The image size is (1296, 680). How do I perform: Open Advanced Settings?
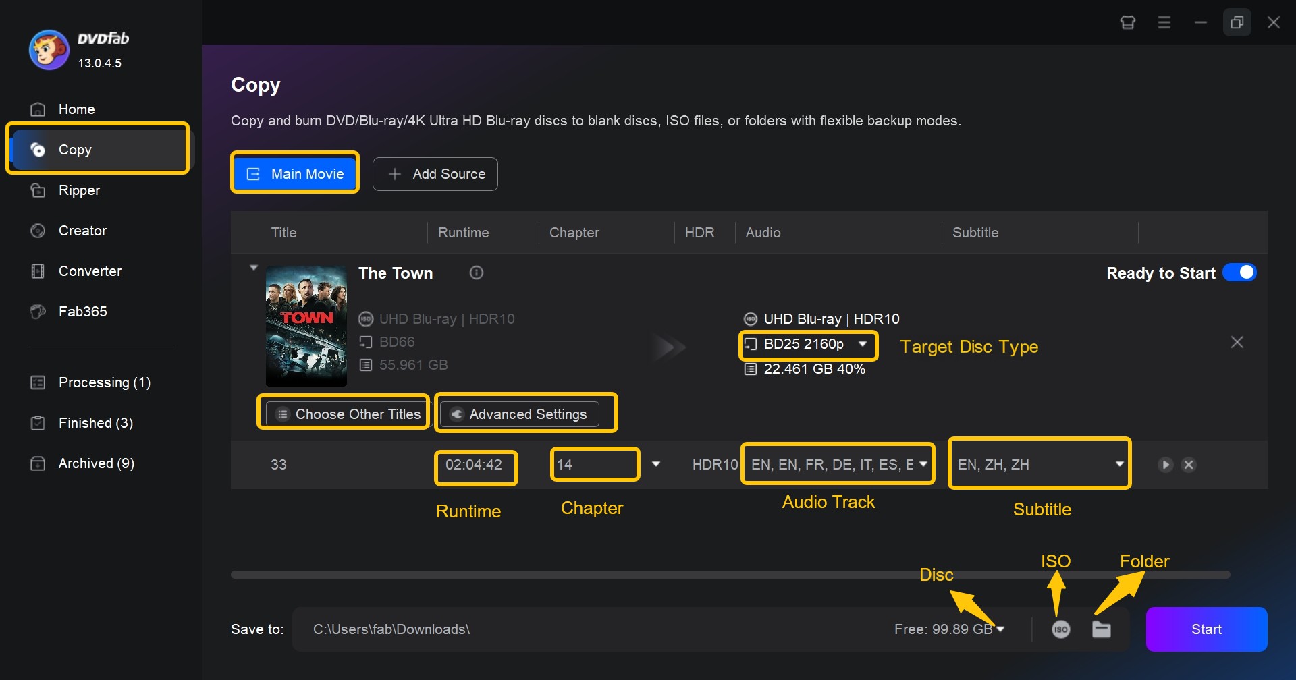[519, 414]
